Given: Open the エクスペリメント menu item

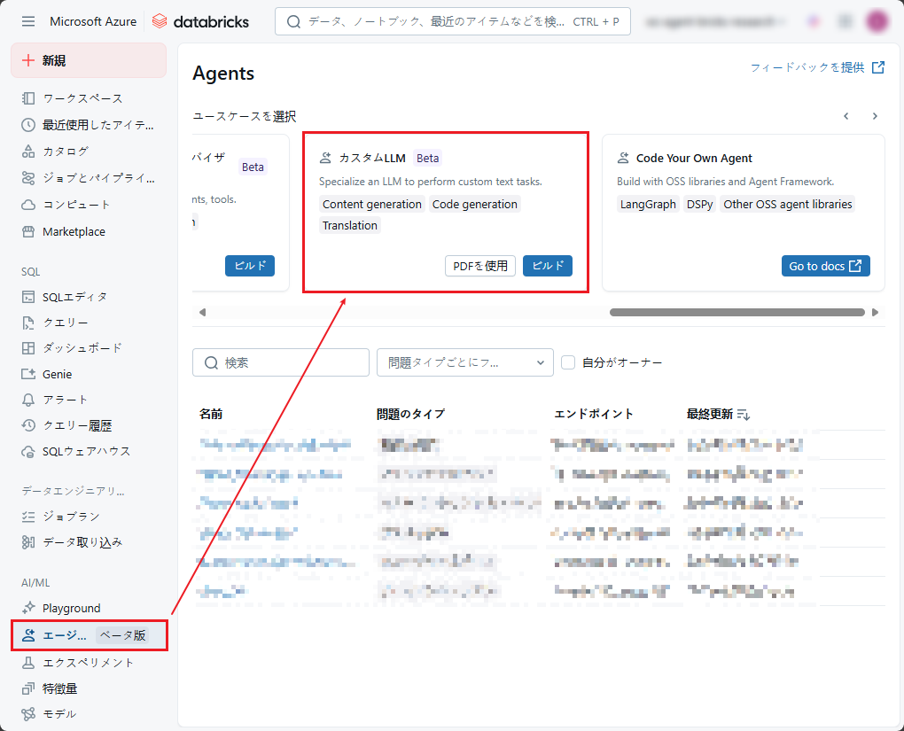Looking at the screenshot, I should (88, 663).
